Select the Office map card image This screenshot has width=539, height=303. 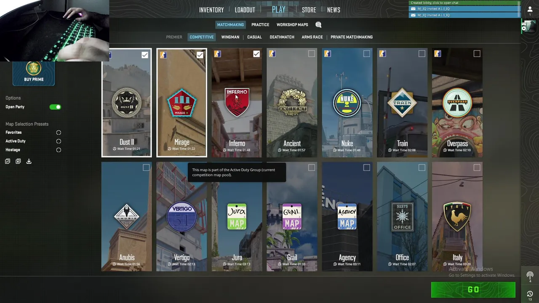pyautogui.click(x=402, y=217)
